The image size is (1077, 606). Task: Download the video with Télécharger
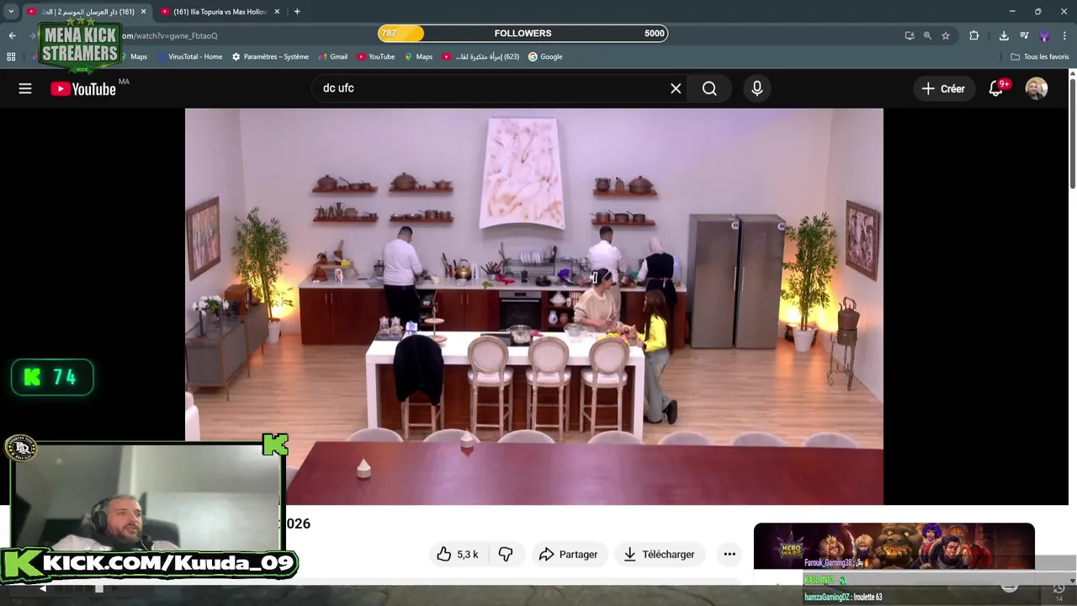[660, 554]
